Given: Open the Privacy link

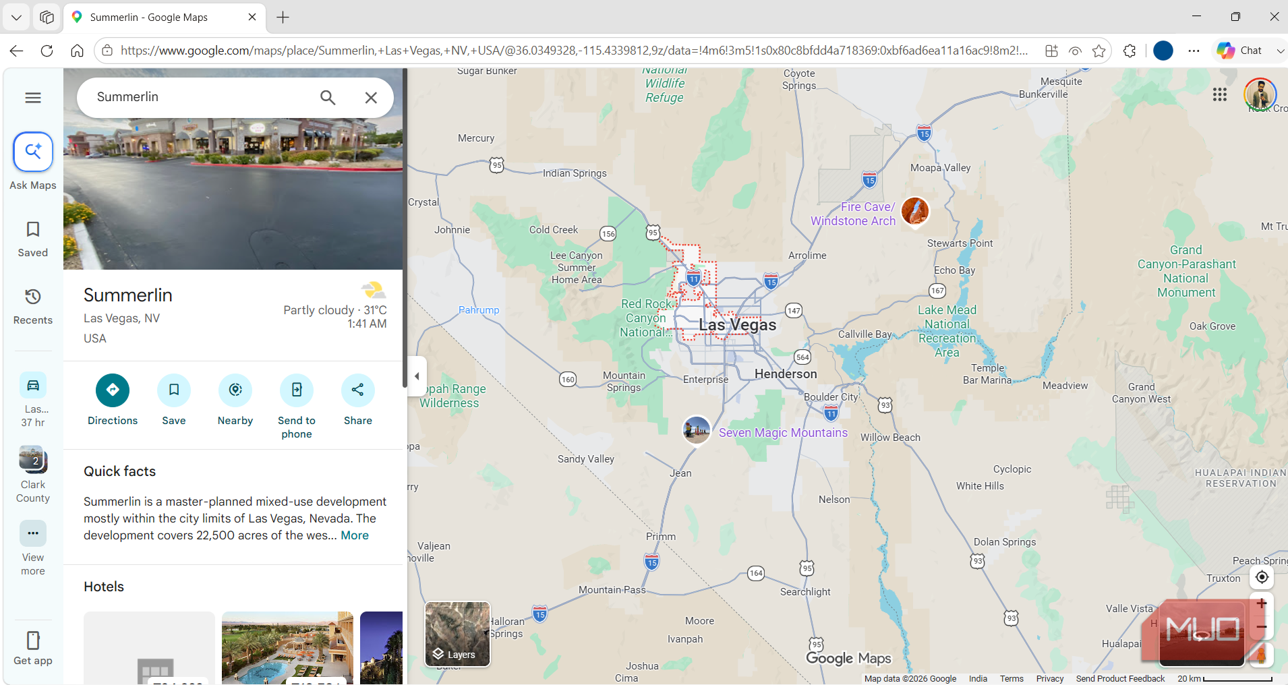Looking at the screenshot, I should tap(1050, 679).
